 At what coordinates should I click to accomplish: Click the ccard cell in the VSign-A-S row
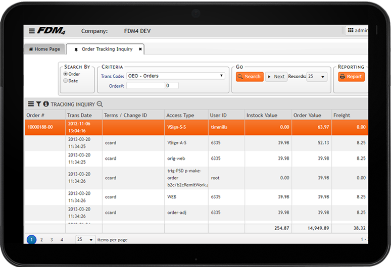point(133,143)
